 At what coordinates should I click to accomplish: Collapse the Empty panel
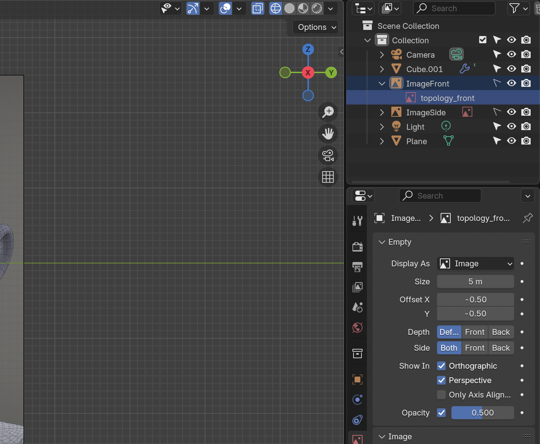[382, 242]
